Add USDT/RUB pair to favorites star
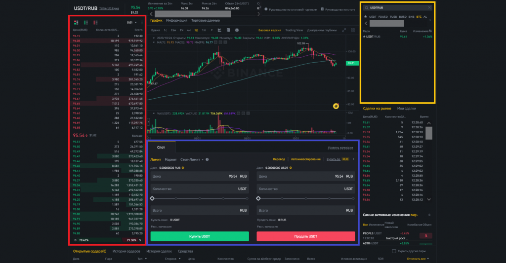 [x=365, y=37]
